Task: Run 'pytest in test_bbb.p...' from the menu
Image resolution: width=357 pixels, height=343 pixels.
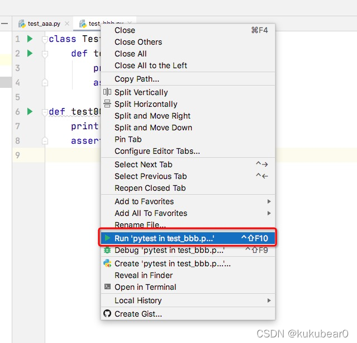Action: [x=188, y=238]
